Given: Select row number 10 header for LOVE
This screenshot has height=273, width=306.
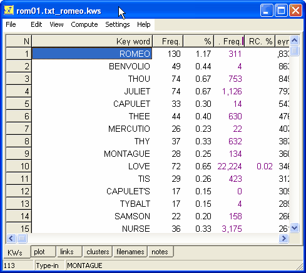Looking at the screenshot, I should coord(19,166).
